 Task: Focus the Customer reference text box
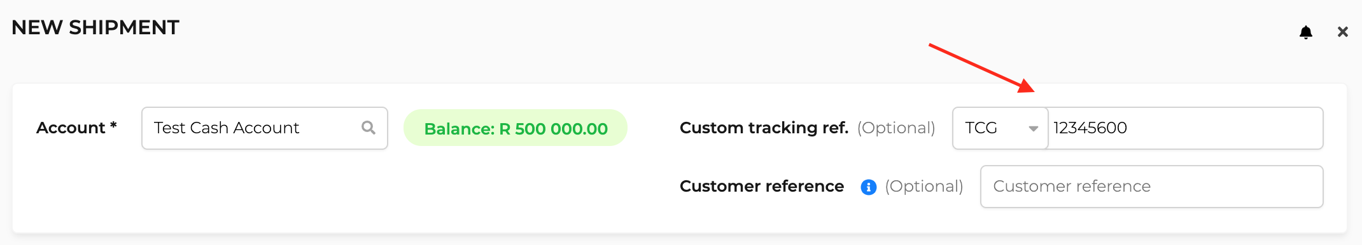[x=1152, y=187]
